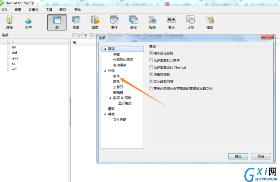Viewport: 280px width, 182px height.
Task: Open the 模型 model toolbar icon
Action: point(210,22)
